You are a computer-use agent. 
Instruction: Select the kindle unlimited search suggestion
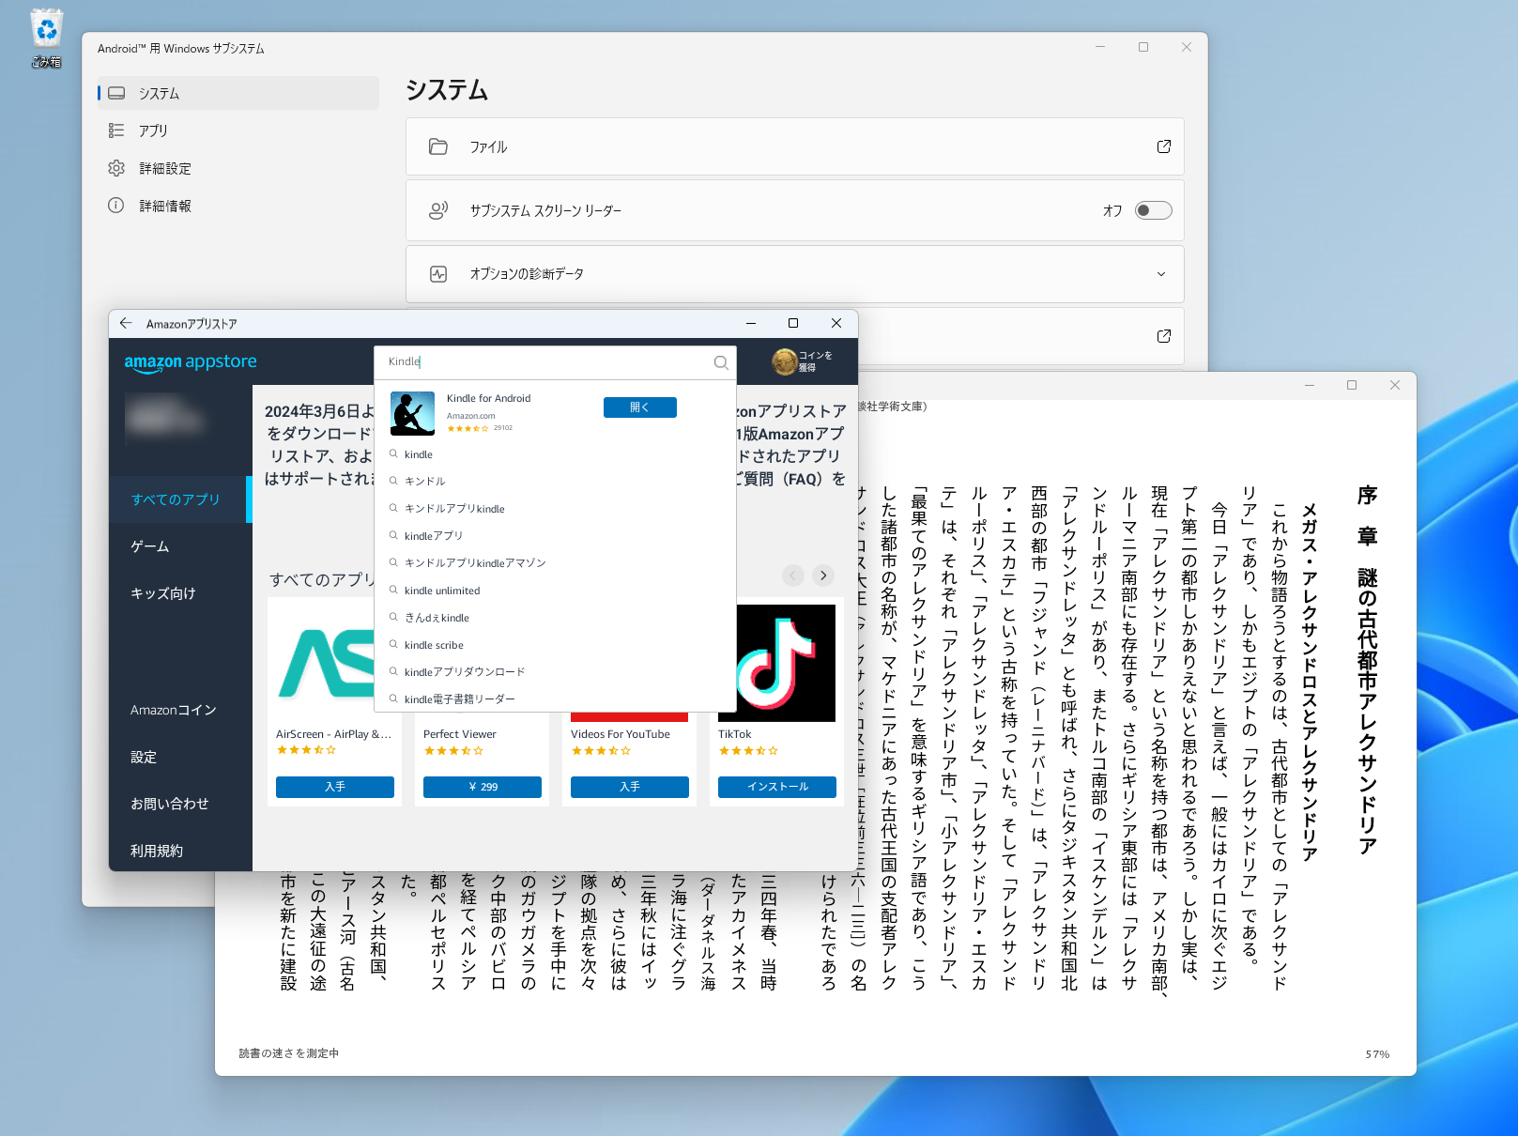[441, 590]
